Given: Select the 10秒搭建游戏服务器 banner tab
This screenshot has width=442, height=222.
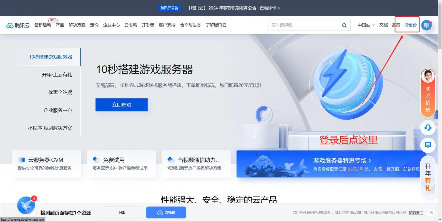Looking at the screenshot, I should click(x=50, y=57).
